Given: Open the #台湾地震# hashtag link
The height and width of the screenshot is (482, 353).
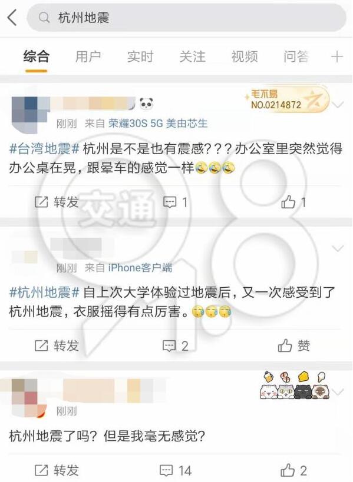Looking at the screenshot, I should click(x=45, y=149).
